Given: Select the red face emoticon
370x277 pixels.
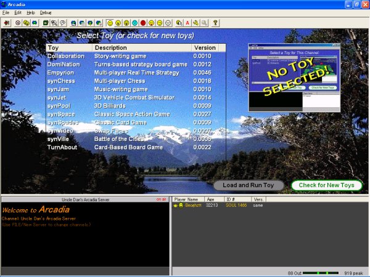Looking at the screenshot, I should 142,23.
